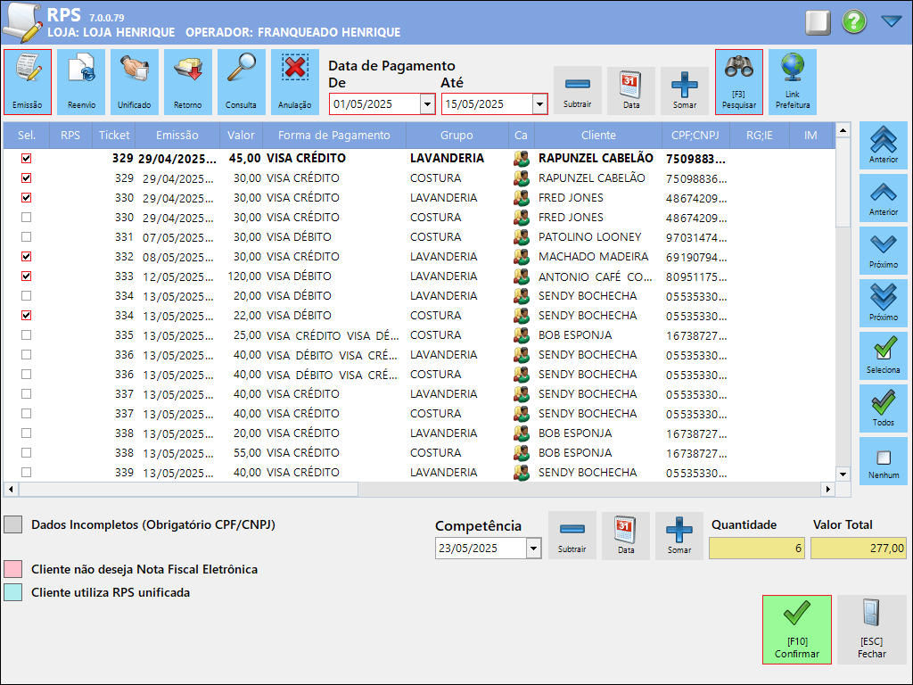This screenshot has height=685, width=913.
Task: Confirm with the [F10] Confirmar button
Action: [797, 630]
